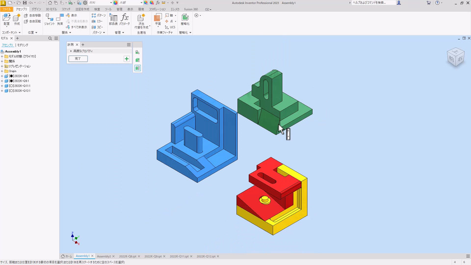
Task: Click the 軸 work axis tool
Action: (x=170, y=15)
